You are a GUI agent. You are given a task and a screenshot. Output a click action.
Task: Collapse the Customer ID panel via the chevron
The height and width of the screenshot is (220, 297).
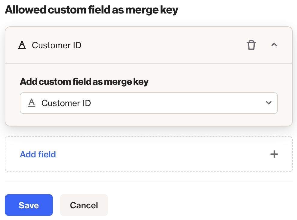(274, 44)
